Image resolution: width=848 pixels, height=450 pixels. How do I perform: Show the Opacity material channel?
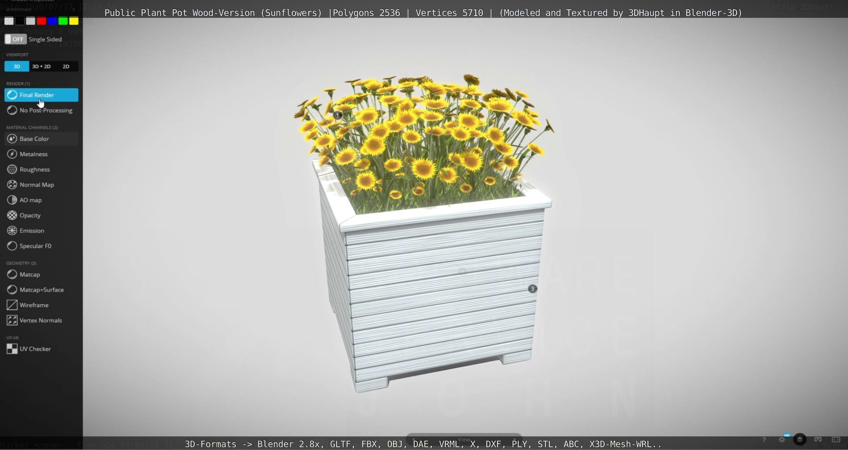point(42,215)
